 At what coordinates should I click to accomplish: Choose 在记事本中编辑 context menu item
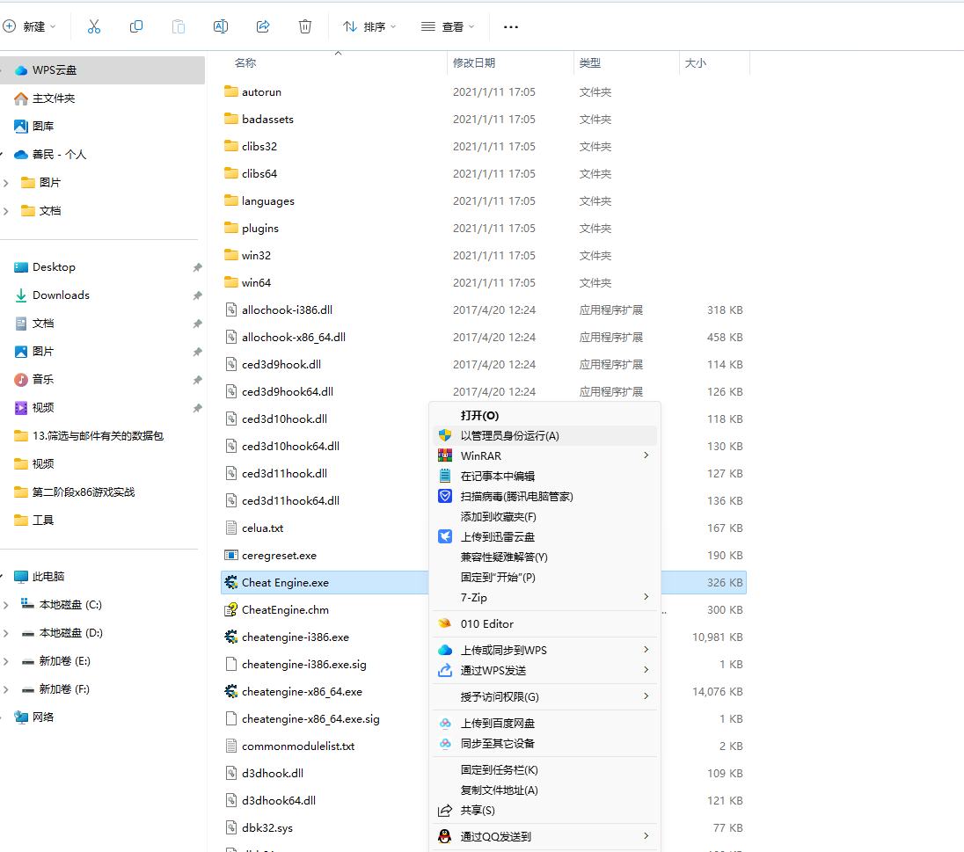pyautogui.click(x=544, y=476)
